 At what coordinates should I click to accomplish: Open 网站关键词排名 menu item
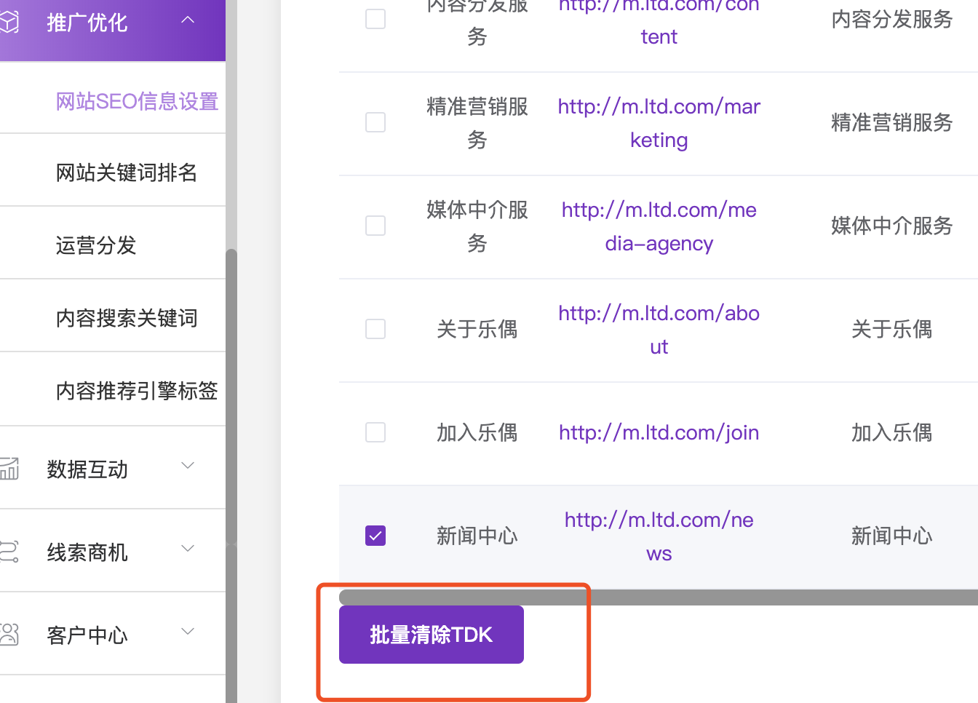click(x=127, y=172)
